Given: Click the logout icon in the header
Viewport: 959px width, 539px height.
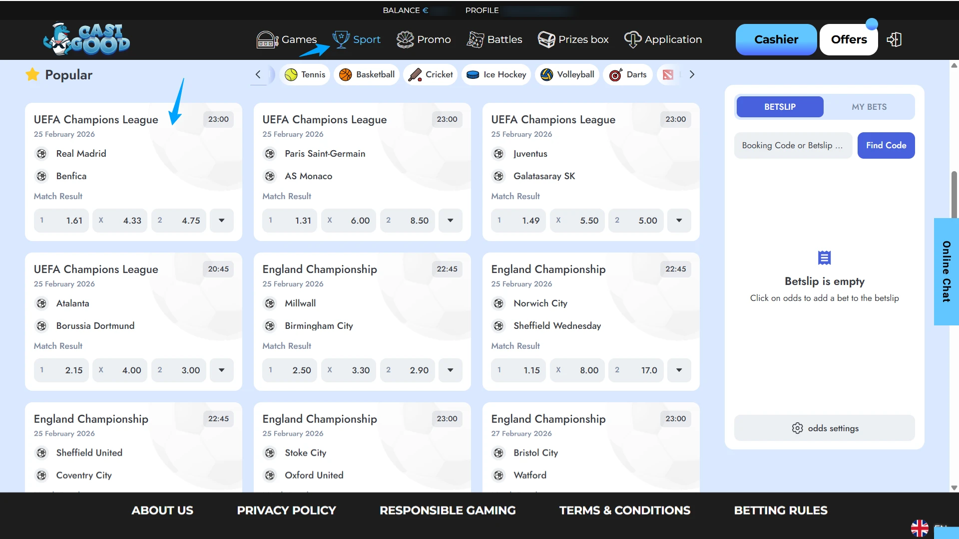Looking at the screenshot, I should pos(894,39).
